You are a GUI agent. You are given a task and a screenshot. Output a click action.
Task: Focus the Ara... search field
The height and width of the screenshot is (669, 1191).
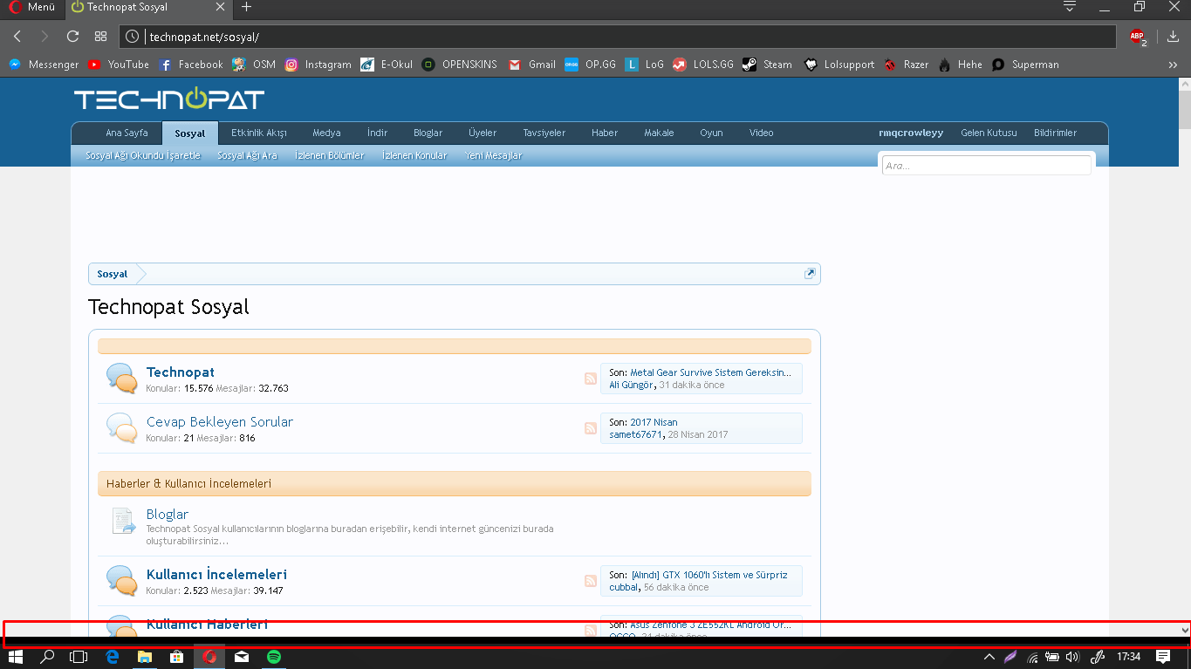click(x=986, y=166)
